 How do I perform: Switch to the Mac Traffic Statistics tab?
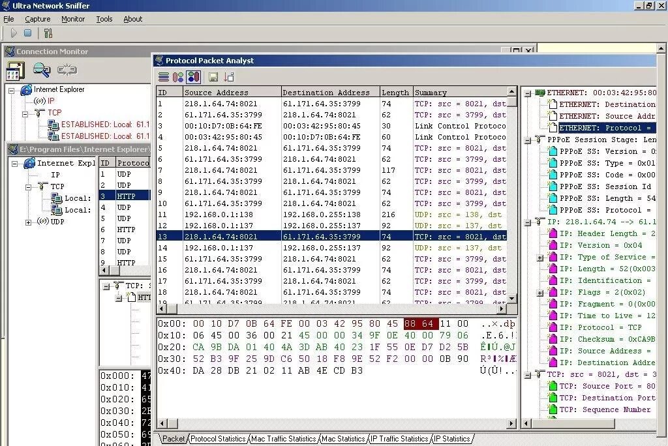[x=283, y=439]
